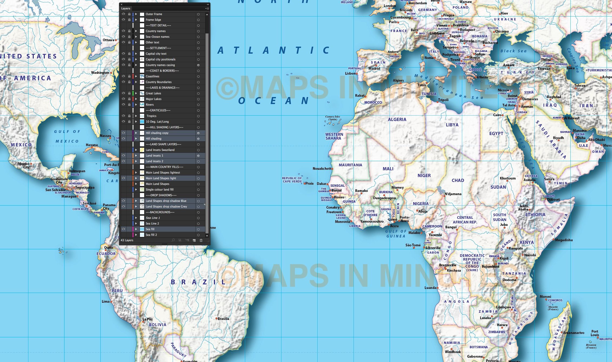This screenshot has width=612, height=362.
Task: Unlock the Rivers layer
Action: 129,105
